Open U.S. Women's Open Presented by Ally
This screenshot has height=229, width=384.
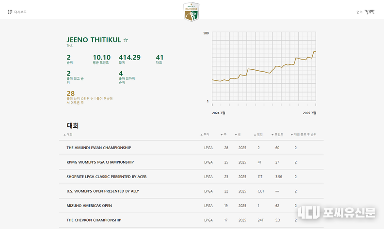point(191,191)
